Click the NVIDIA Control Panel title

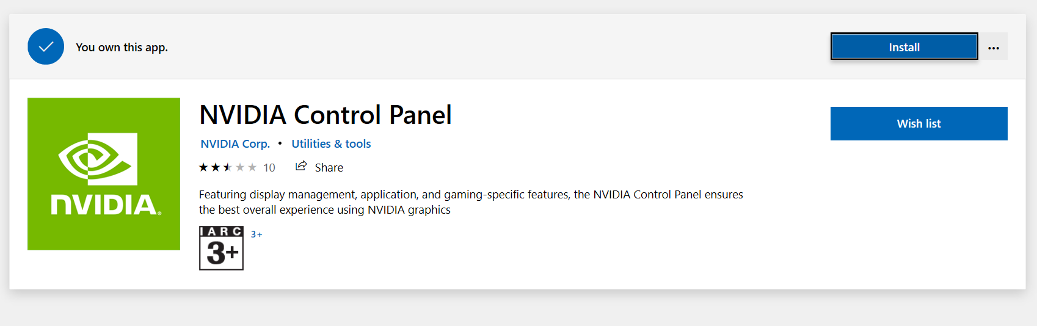326,115
